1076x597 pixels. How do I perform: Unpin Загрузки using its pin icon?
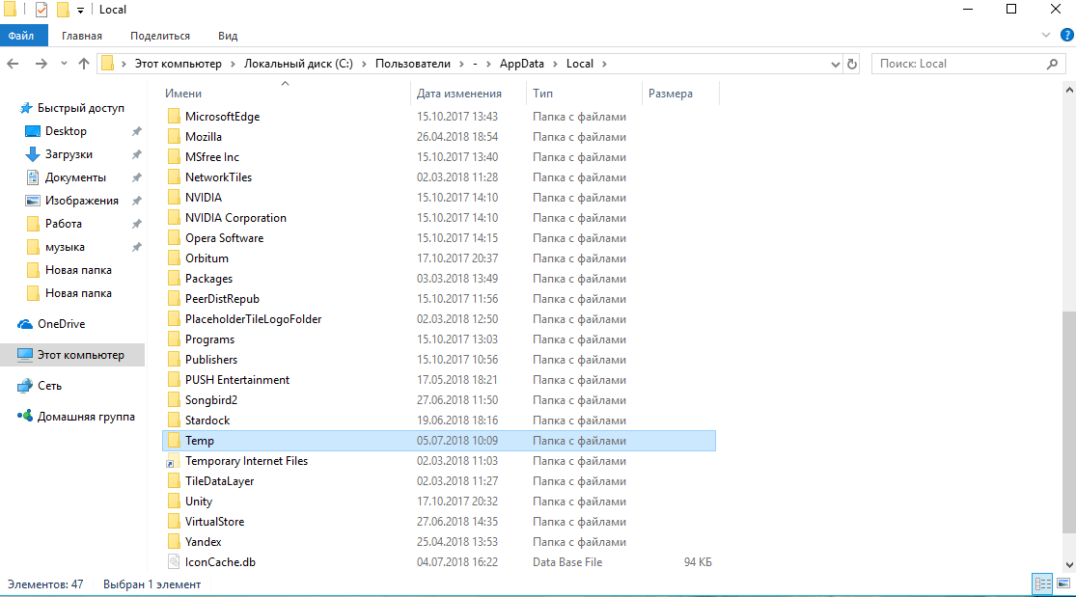(137, 154)
